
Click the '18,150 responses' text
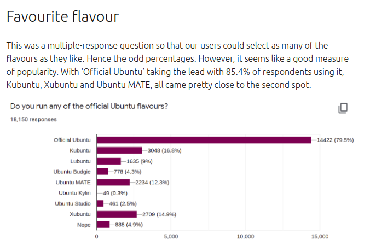pos(33,119)
